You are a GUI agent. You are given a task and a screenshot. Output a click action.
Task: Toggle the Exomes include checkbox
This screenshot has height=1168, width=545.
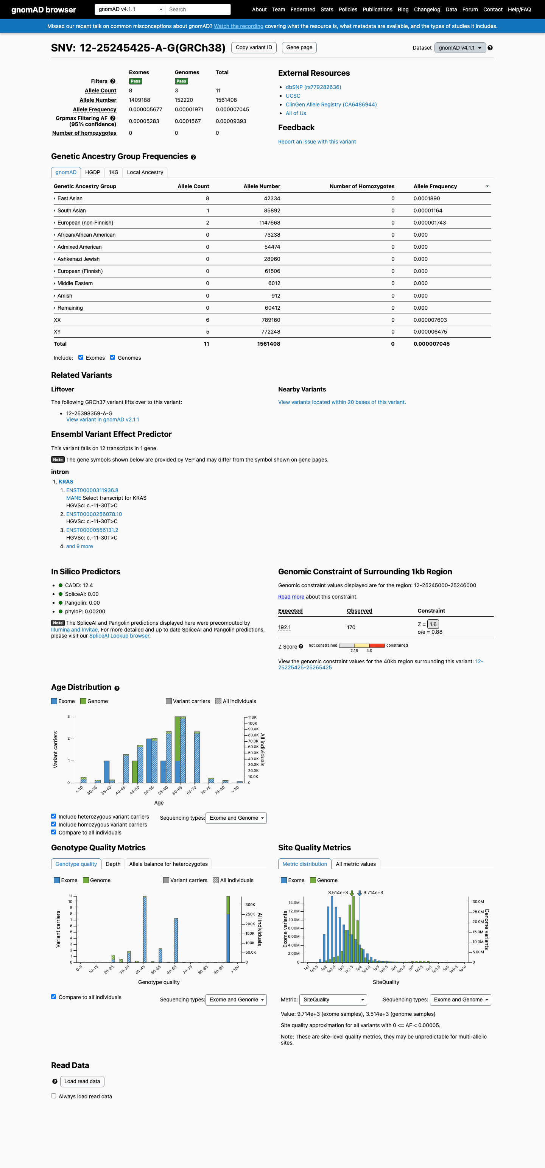81,357
